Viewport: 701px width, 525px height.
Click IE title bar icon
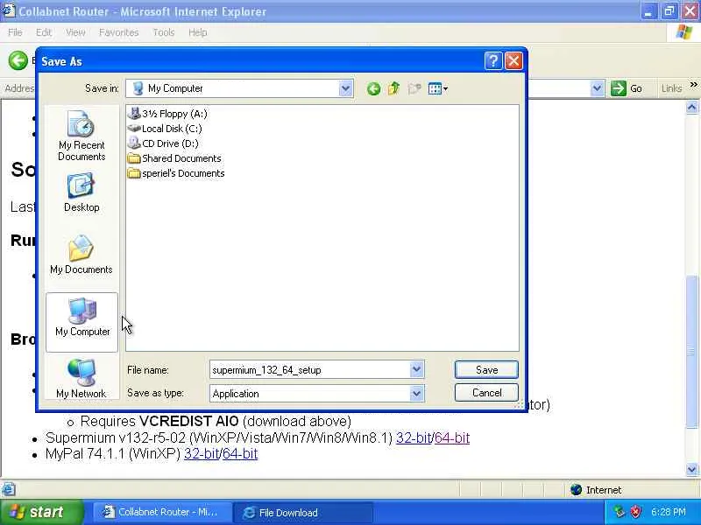point(9,10)
